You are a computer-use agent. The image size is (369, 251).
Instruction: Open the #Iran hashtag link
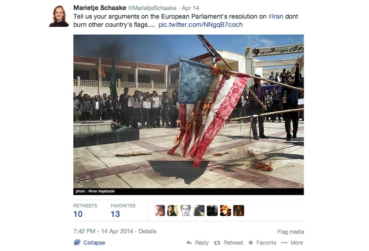pos(276,16)
